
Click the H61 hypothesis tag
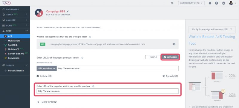pyautogui.click(x=42, y=44)
